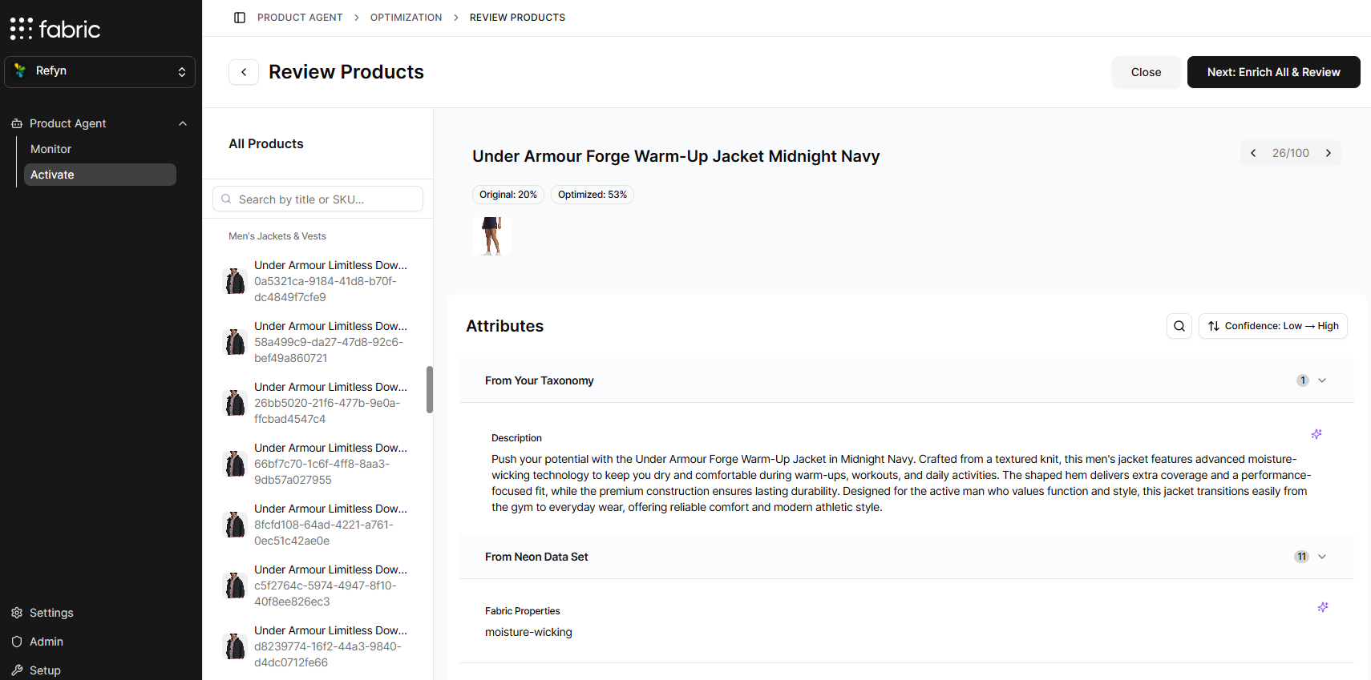This screenshot has height=680, width=1371.
Task: Collapse the Product Agent menu chevron
Action: coord(183,123)
